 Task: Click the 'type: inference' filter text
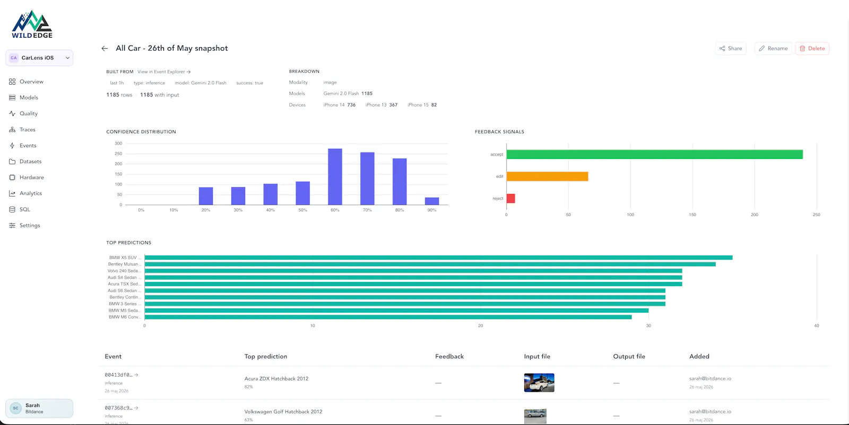[x=149, y=83]
